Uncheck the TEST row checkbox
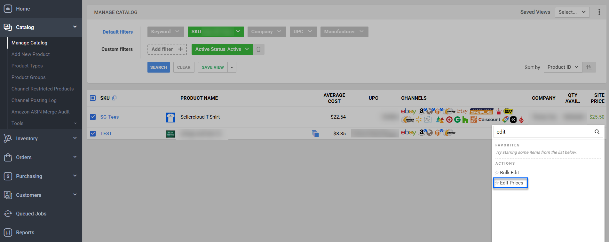Viewport: 609px width, 242px height. [x=93, y=134]
